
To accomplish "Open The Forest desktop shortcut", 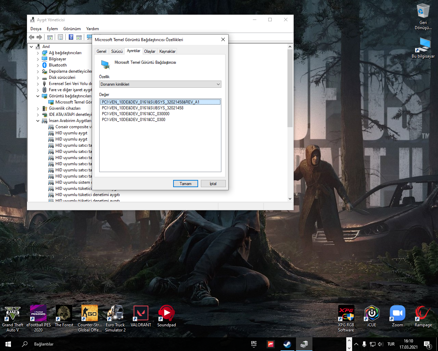I will (64, 316).
